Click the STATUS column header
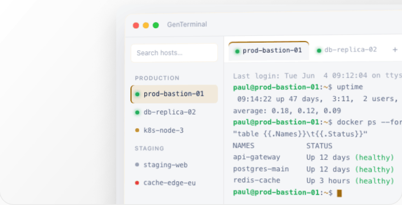Viewport: 402px width, 205px height. (x=320, y=146)
